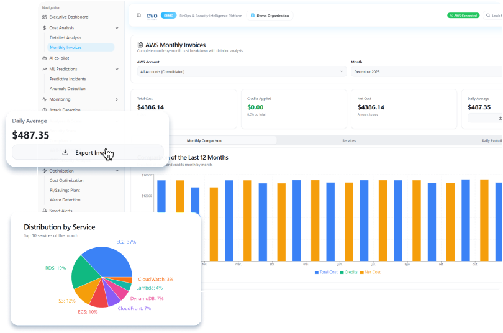Switch to the Daily Evolution tab
503x333 pixels.
(491, 140)
